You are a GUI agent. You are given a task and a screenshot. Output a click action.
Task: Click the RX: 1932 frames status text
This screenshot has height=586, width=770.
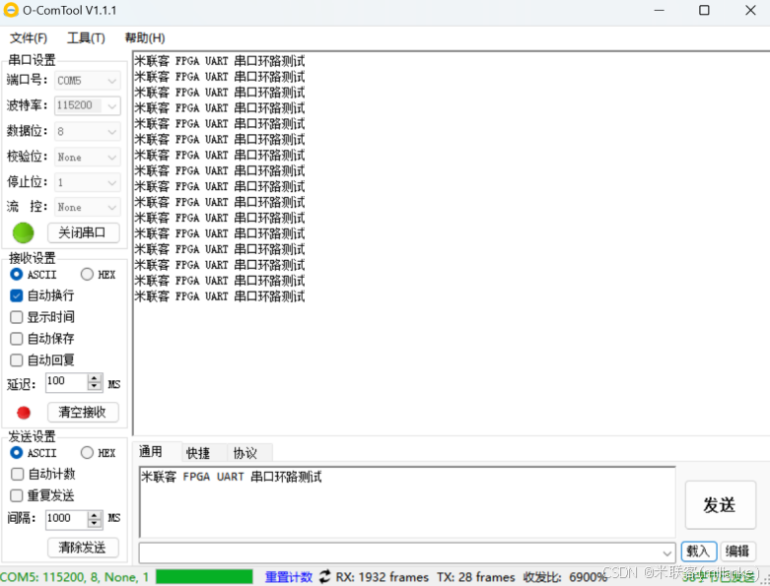pos(383,577)
